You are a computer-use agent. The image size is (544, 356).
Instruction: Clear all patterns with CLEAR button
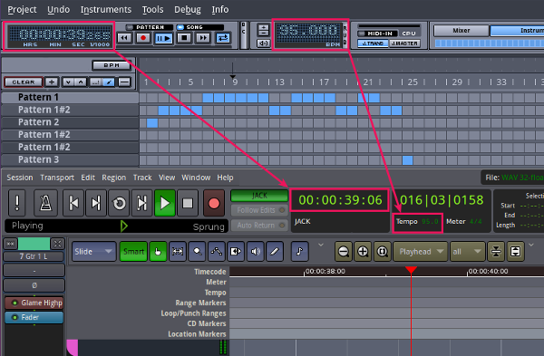pos(24,82)
